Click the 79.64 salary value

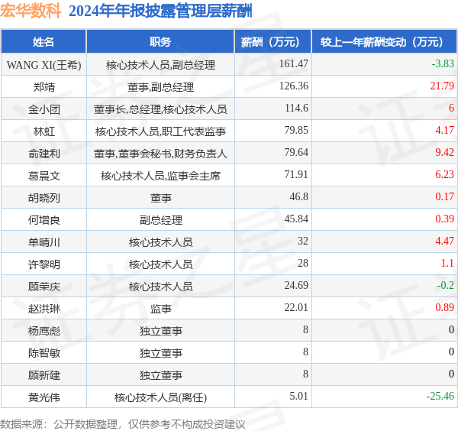296,152
